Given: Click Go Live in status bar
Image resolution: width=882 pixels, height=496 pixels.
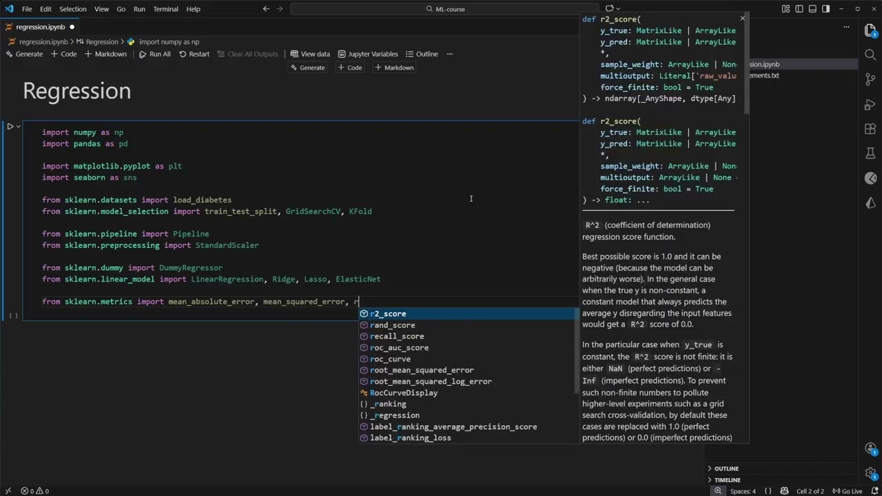Looking at the screenshot, I should tap(847, 491).
